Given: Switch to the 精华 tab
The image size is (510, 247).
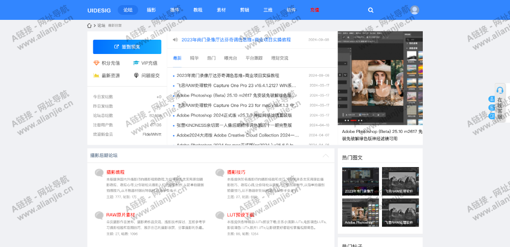Looking at the screenshot, I should tap(194, 58).
